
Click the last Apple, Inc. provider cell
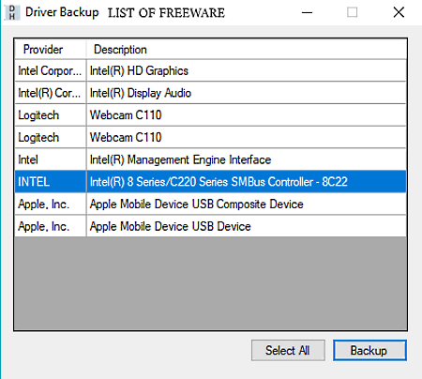[51, 226]
